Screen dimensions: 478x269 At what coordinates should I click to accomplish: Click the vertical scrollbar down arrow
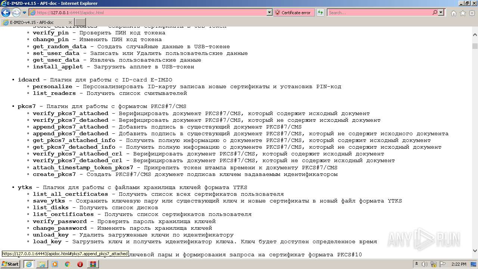(x=475, y=251)
